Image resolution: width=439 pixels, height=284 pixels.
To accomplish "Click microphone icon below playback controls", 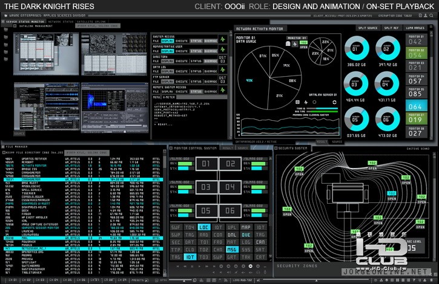I will click(265, 273).
